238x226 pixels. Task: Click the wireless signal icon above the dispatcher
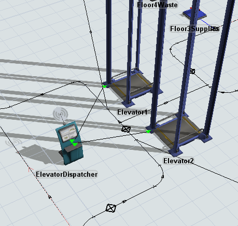(x=60, y=114)
